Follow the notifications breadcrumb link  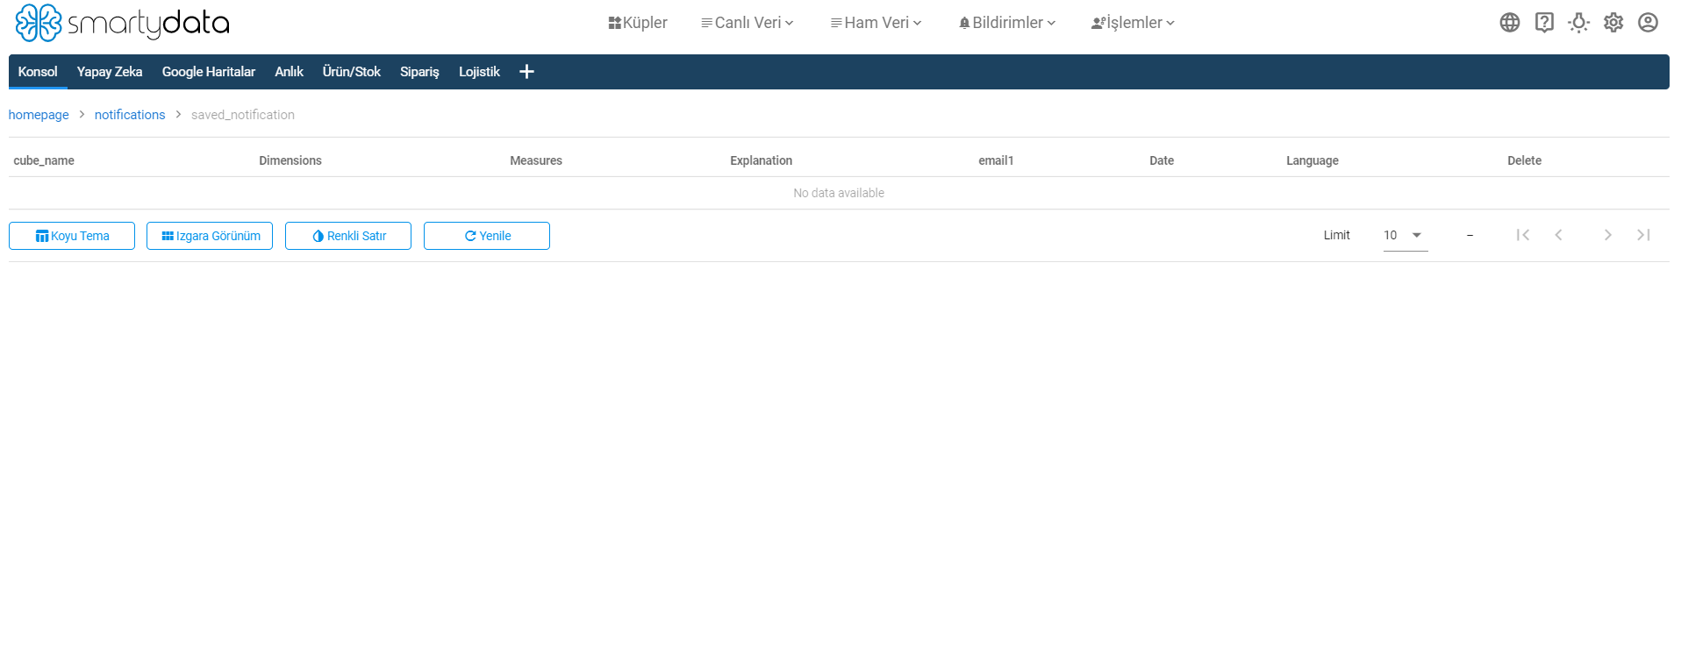[130, 115]
